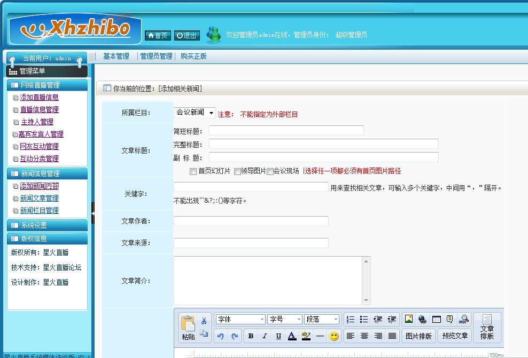Check the 领导图片 checkbox
This screenshot has width=528, height=358.
(x=237, y=171)
